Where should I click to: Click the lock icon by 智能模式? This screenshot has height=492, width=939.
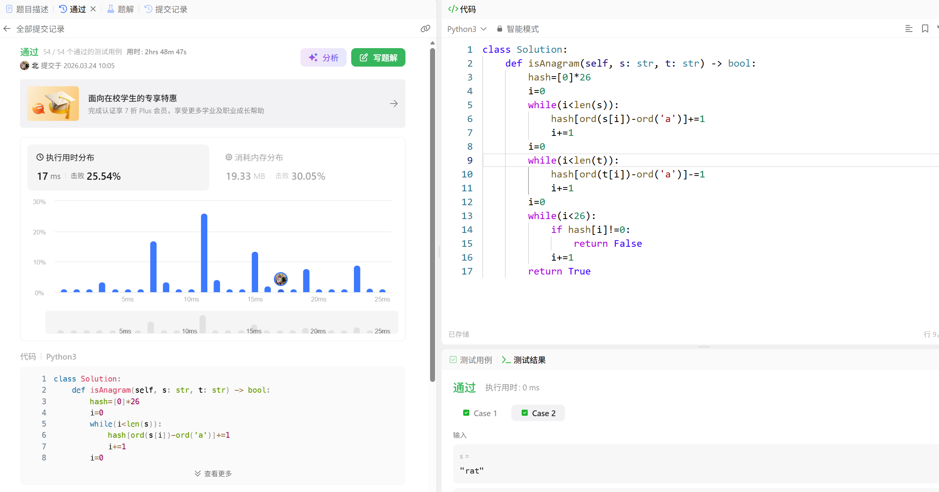click(x=500, y=29)
